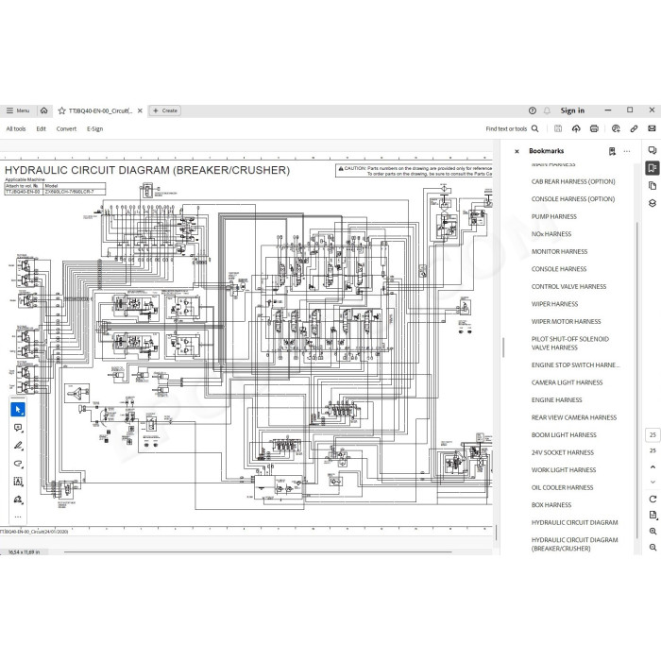
Task: Star the TTJBQ40-EN-00_Circuit document tab
Action: click(62, 110)
